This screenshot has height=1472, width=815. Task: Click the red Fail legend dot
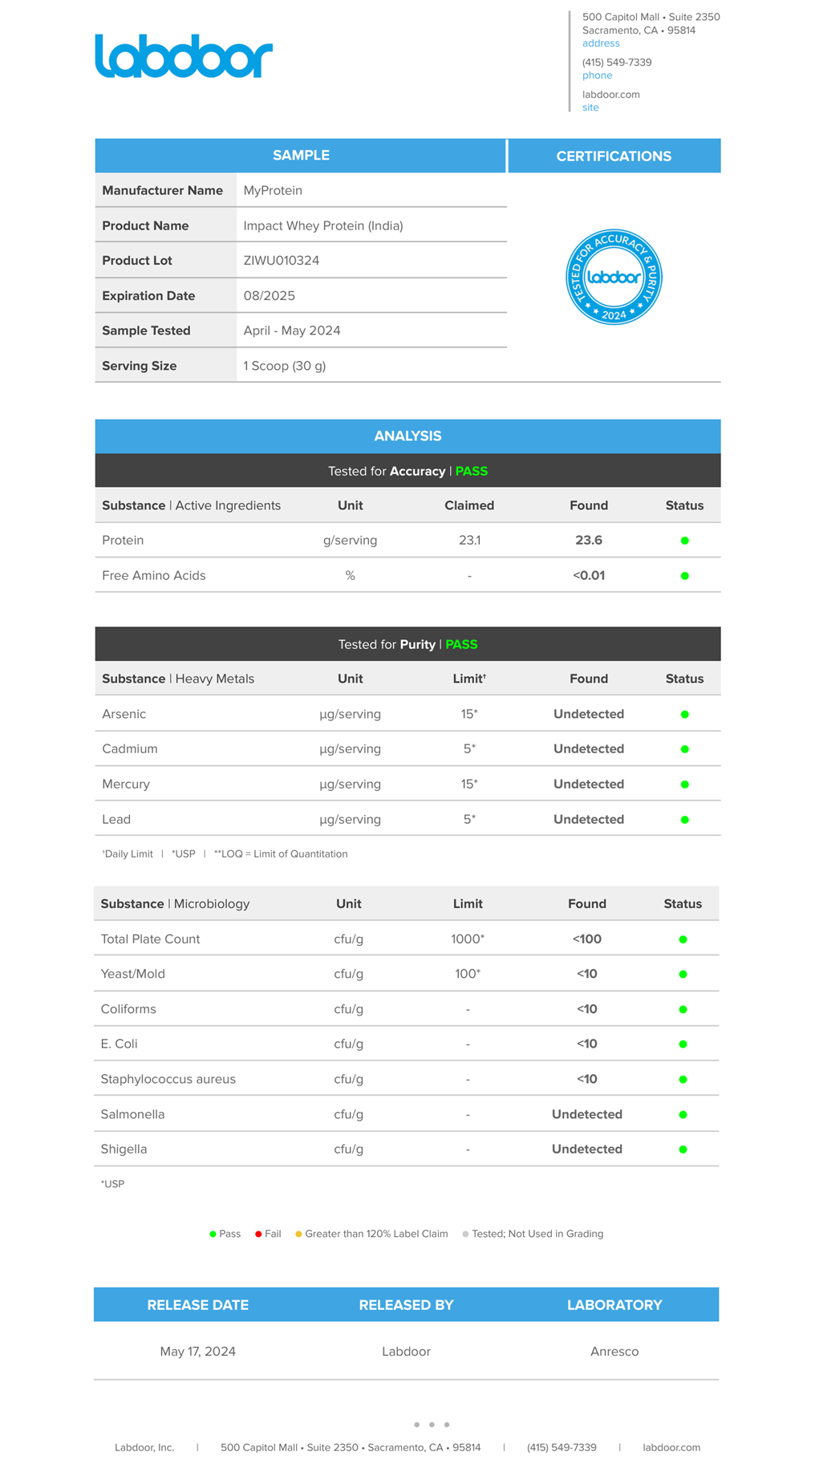(x=258, y=1234)
